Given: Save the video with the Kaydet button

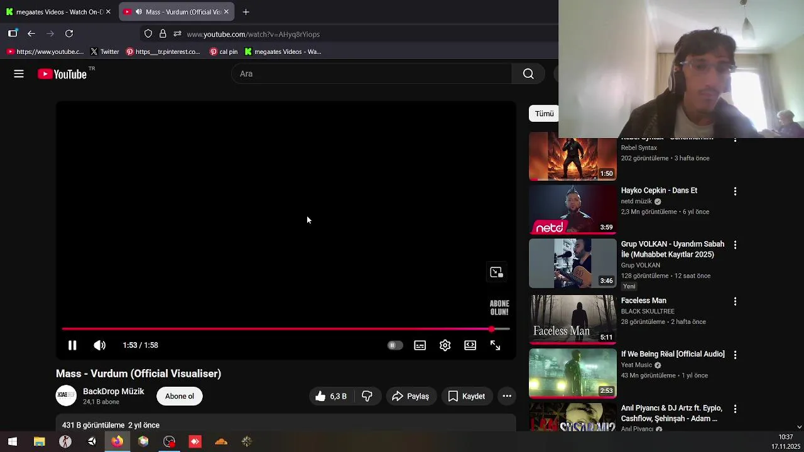Looking at the screenshot, I should pos(467,396).
